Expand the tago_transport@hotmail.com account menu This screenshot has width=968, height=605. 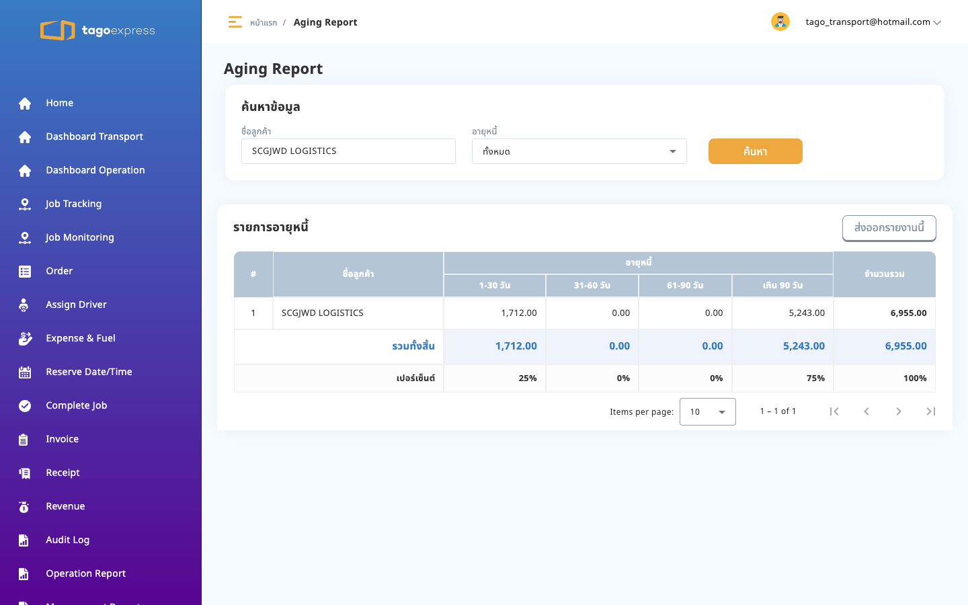(x=873, y=22)
